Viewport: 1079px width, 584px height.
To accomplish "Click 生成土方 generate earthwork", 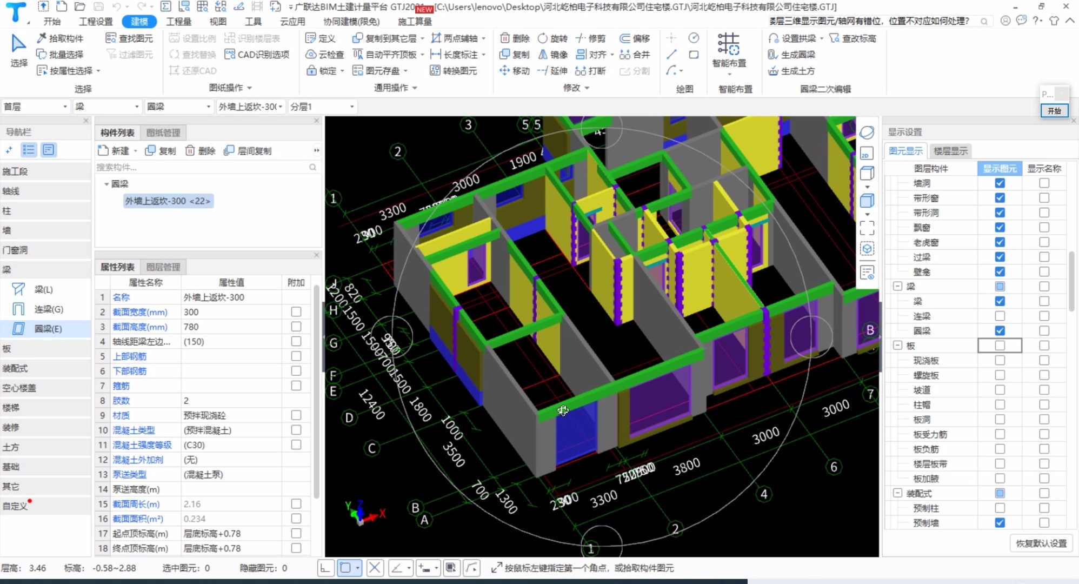I will pyautogui.click(x=791, y=70).
